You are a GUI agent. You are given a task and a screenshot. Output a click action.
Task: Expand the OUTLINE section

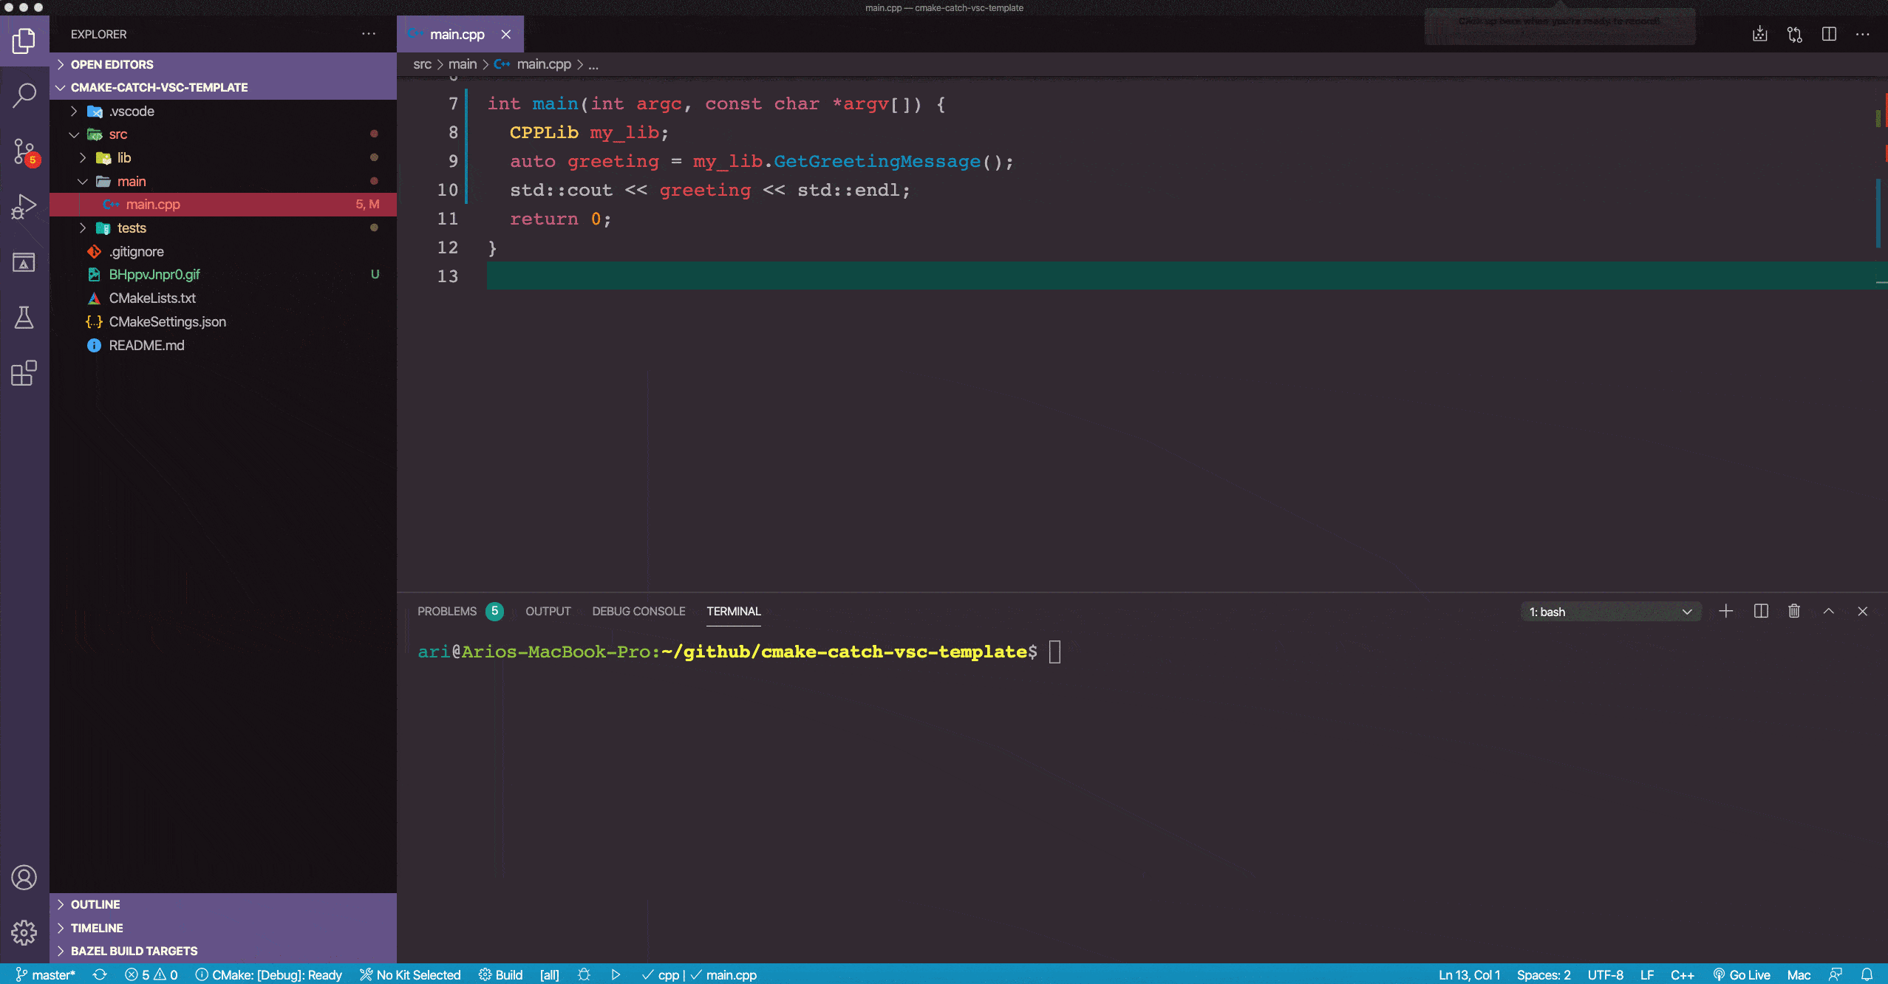pos(95,904)
